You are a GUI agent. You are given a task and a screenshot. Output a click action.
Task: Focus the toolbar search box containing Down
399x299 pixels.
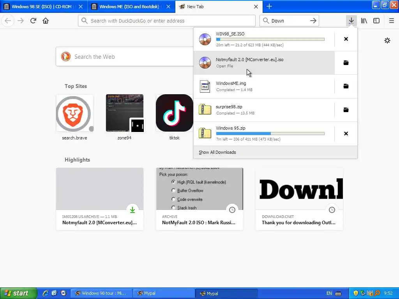pos(290,21)
